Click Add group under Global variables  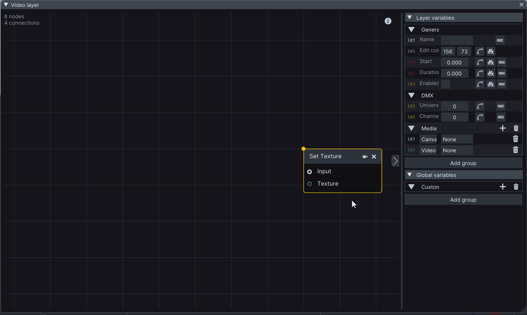coord(463,200)
